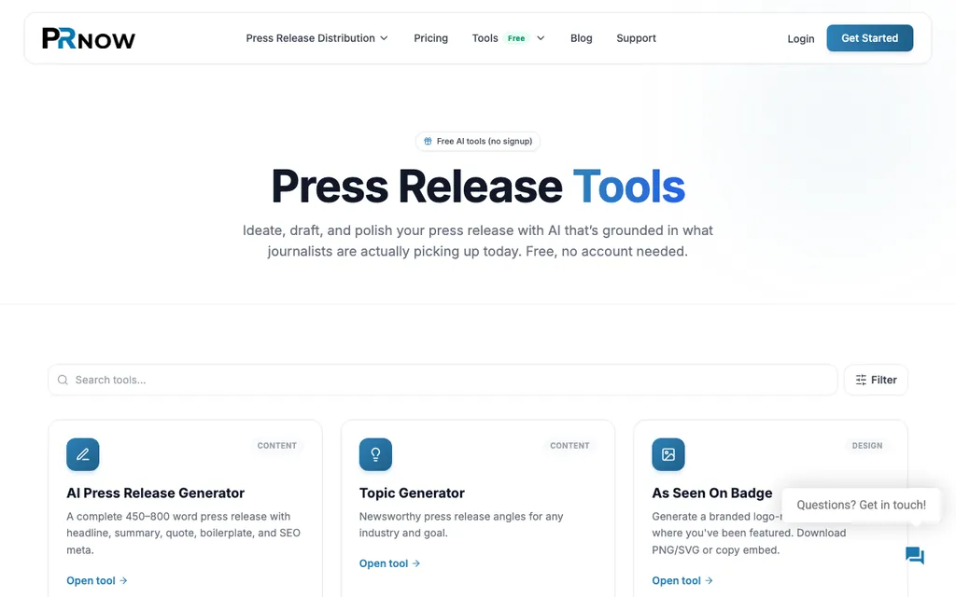Click the gift icon in Free AI tools badge

pos(428,142)
